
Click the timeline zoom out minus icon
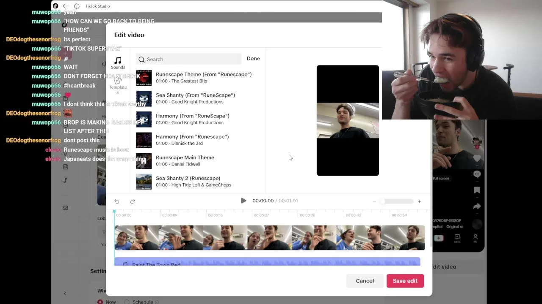tap(374, 201)
